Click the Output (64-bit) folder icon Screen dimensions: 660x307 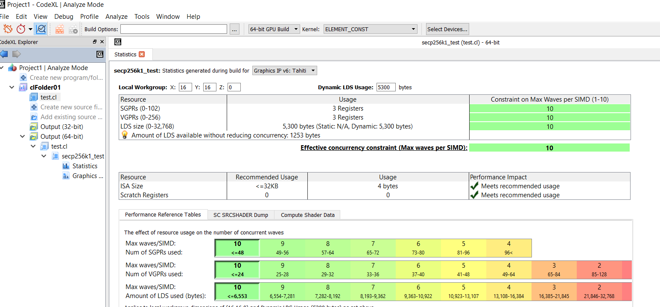pyautogui.click(x=34, y=137)
